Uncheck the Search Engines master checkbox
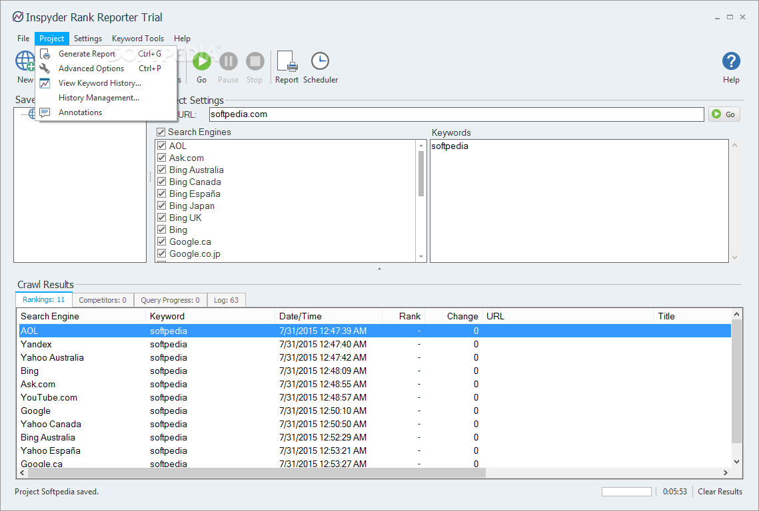759x511 pixels. point(161,132)
